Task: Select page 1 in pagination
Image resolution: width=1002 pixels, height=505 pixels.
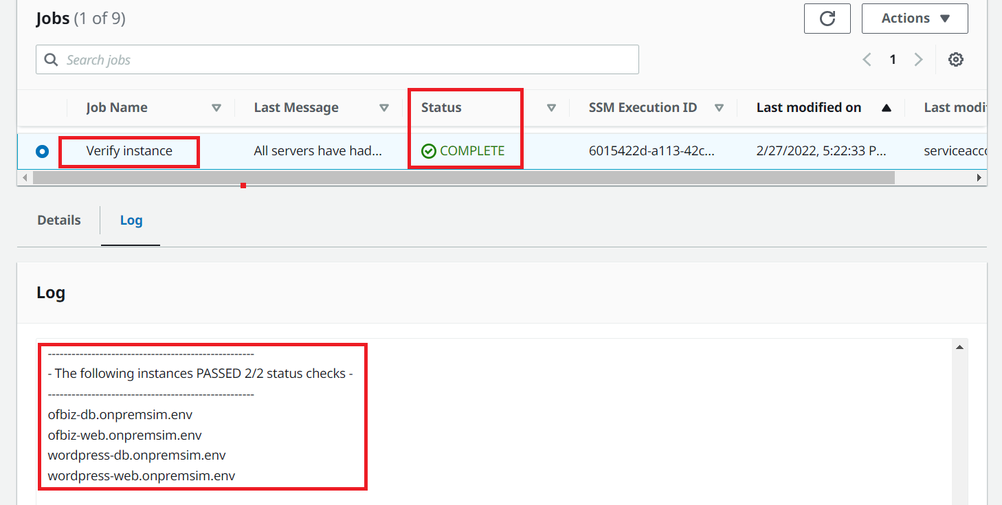Action: coord(893,60)
